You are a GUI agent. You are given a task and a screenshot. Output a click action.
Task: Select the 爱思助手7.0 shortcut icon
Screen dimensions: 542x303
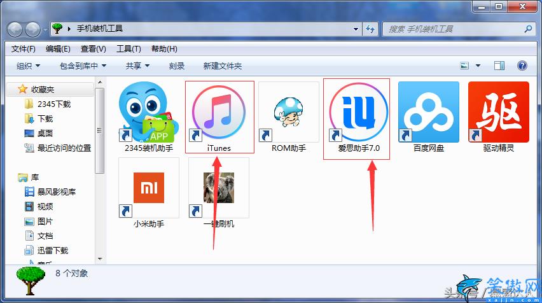(358, 112)
